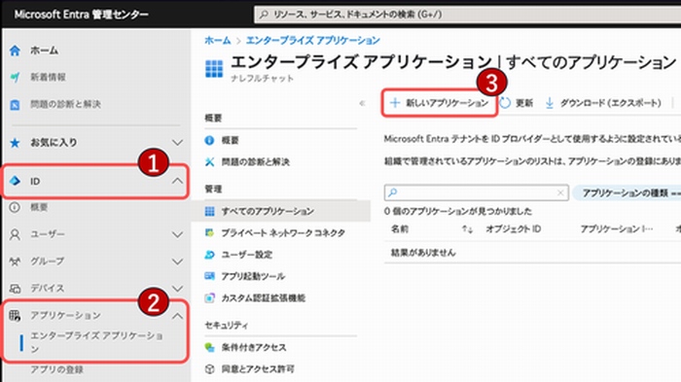Click the ホーム breadcrumb link
Viewport: 681px width, 382px height.
[x=218, y=41]
